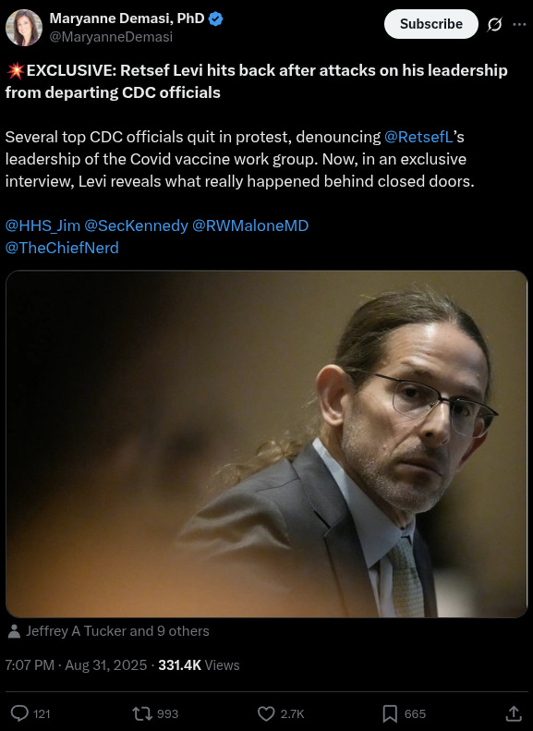
Task: Click the reply speech bubble icon
Action: [x=19, y=713]
